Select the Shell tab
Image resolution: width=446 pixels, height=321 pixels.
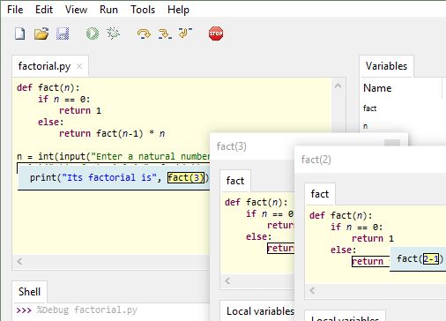pyautogui.click(x=29, y=292)
